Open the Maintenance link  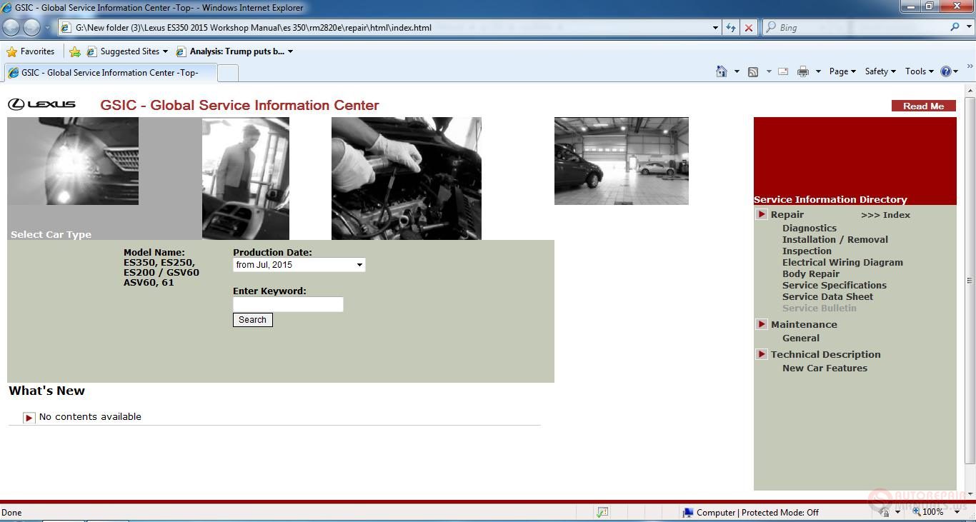click(x=804, y=324)
